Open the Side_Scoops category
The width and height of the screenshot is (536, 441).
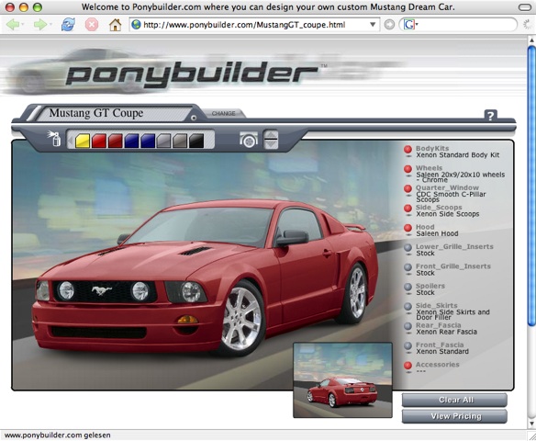(439, 207)
